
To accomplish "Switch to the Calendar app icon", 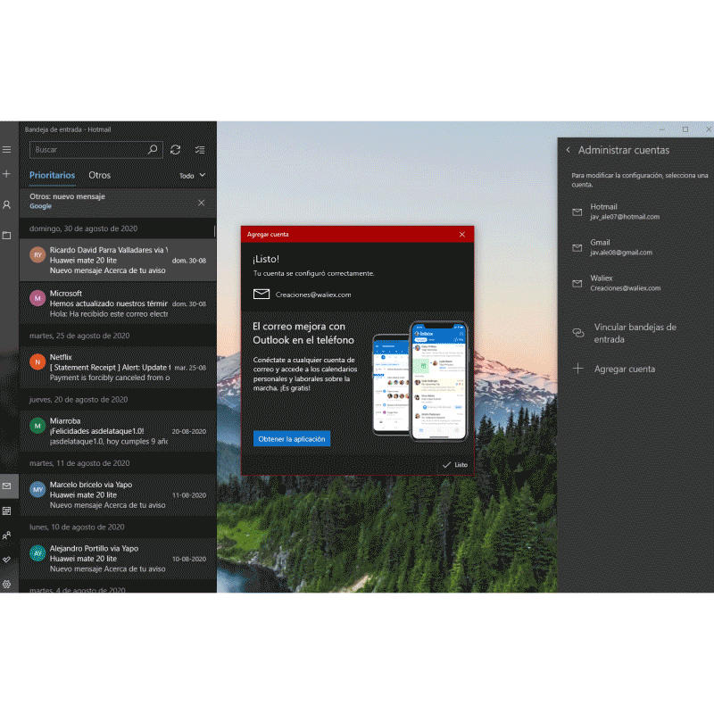I will [x=7, y=511].
